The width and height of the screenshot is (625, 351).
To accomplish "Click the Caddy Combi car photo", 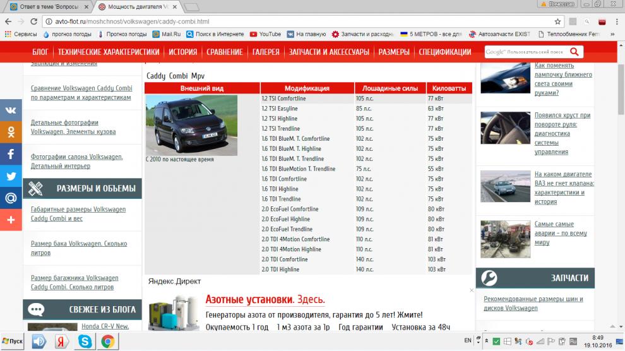I will (191, 125).
